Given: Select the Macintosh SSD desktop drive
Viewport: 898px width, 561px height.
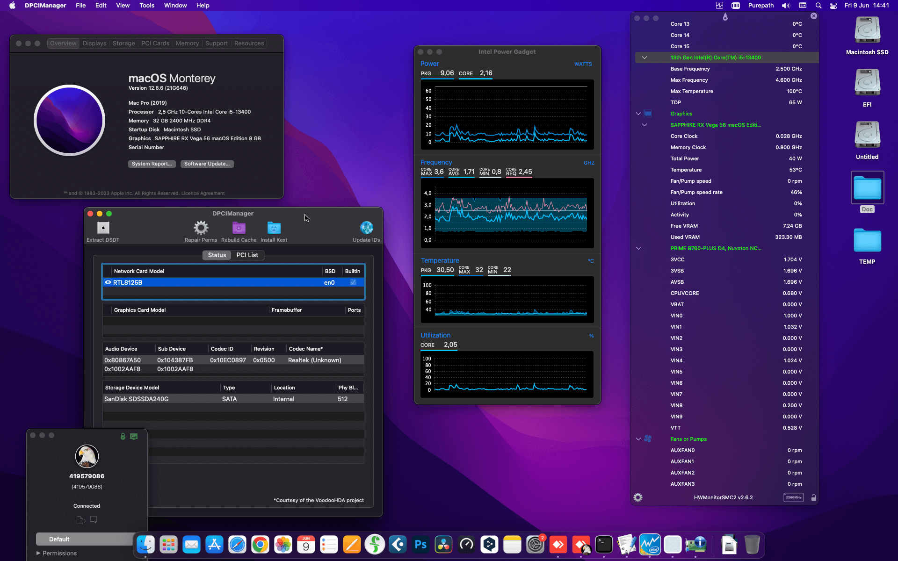Looking at the screenshot, I should click(x=867, y=36).
